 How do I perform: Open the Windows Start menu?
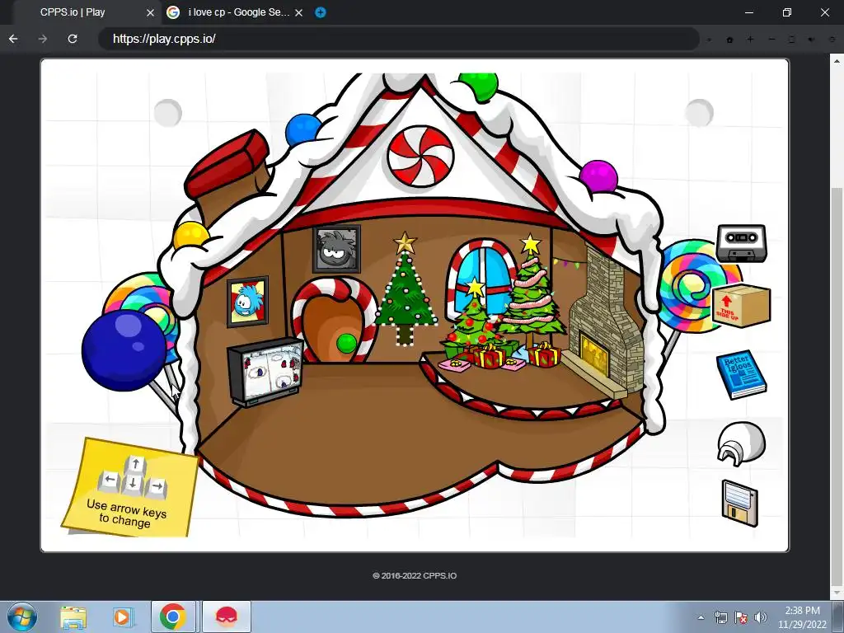tap(21, 617)
